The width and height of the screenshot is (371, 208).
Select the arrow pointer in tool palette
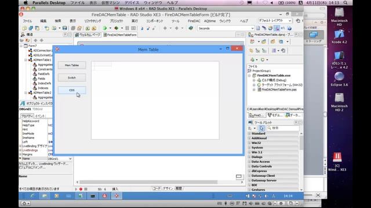pos(261,128)
